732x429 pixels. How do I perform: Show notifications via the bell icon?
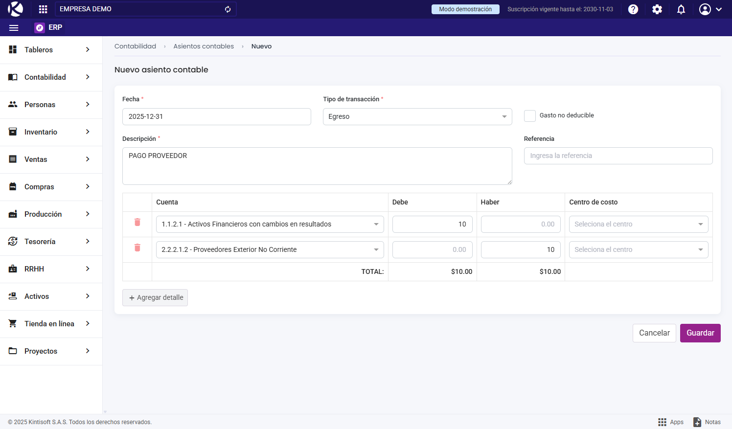point(681,9)
